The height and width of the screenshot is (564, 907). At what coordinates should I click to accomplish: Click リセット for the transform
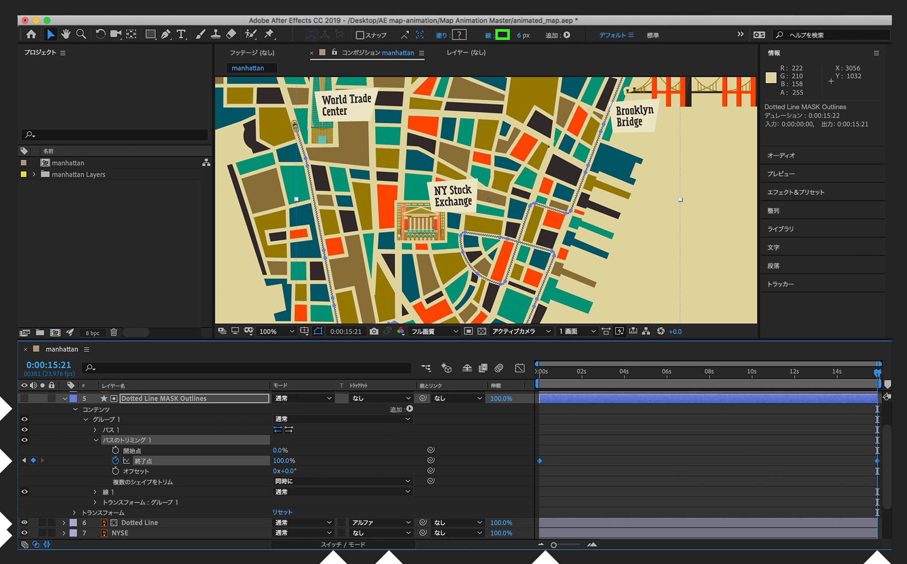[282, 512]
